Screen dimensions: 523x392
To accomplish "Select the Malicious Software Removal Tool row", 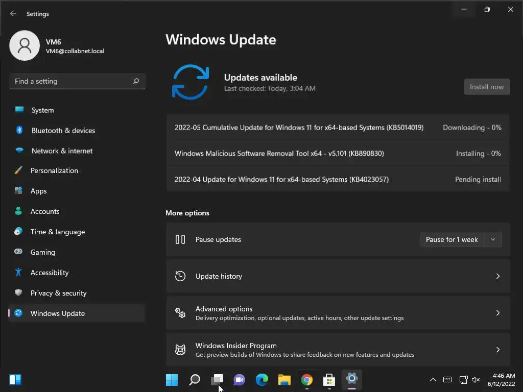I will pos(338,153).
